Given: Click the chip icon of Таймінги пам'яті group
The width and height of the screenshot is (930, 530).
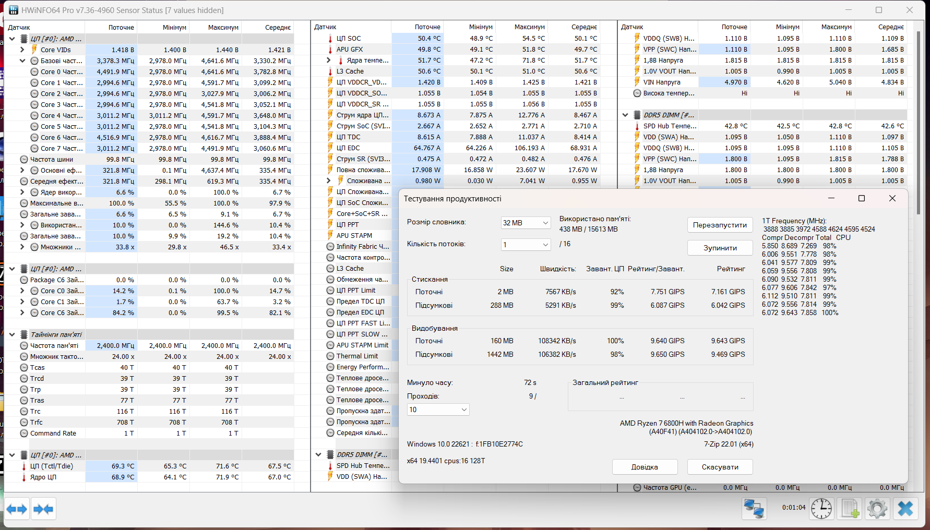Looking at the screenshot, I should (24, 334).
